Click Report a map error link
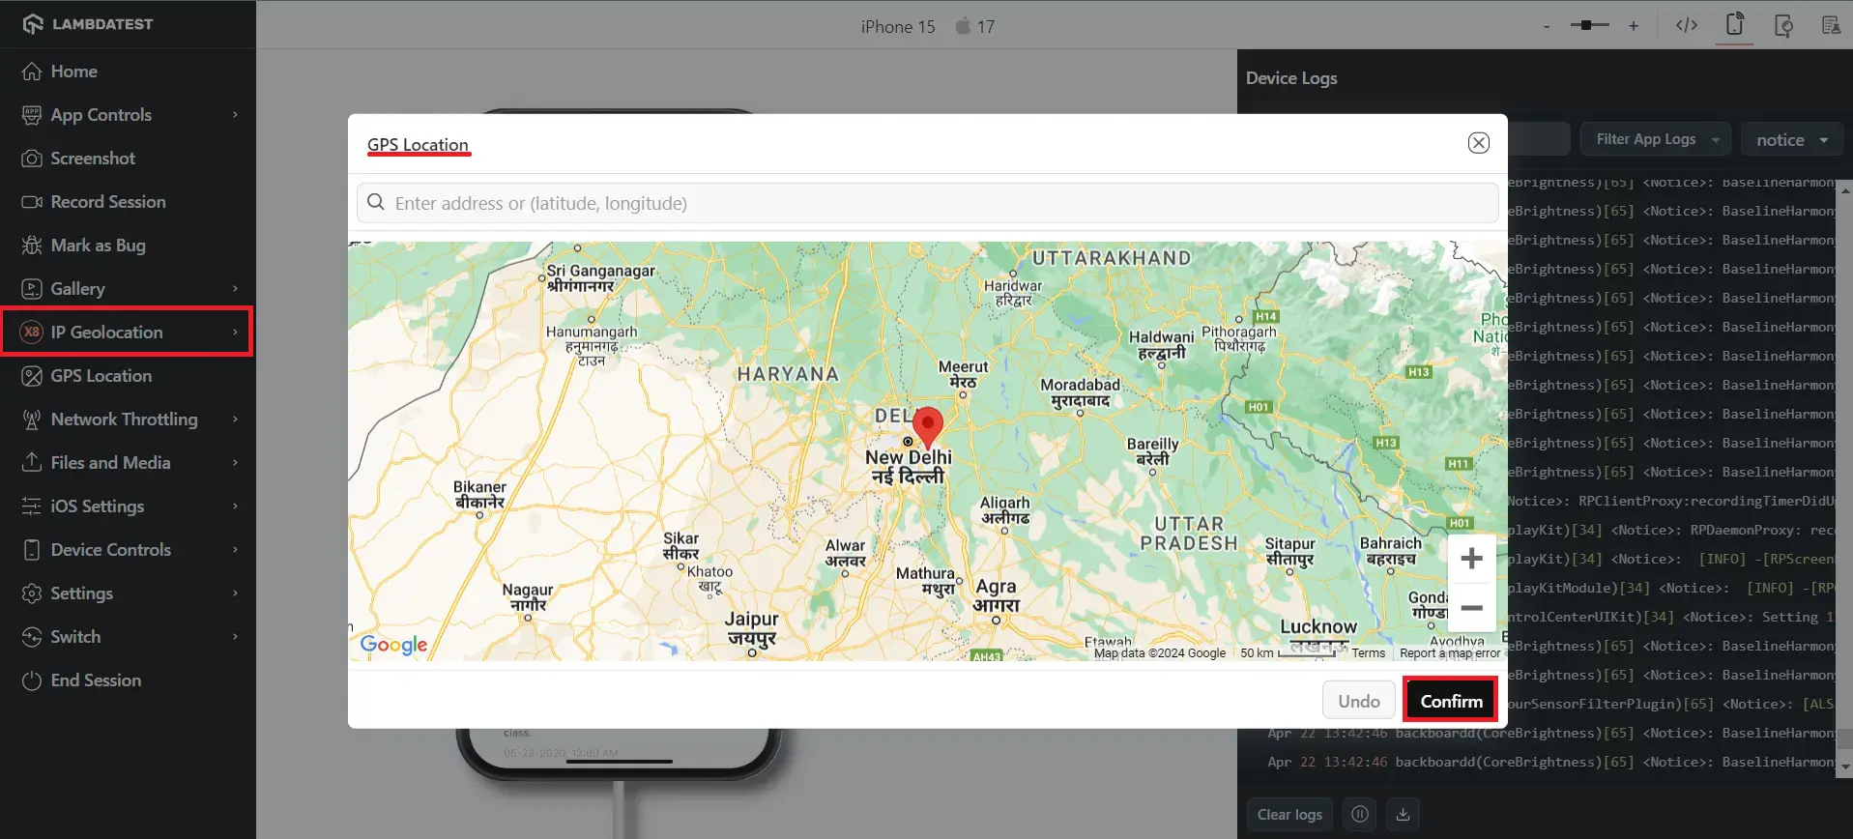1853x839 pixels. 1450,653
